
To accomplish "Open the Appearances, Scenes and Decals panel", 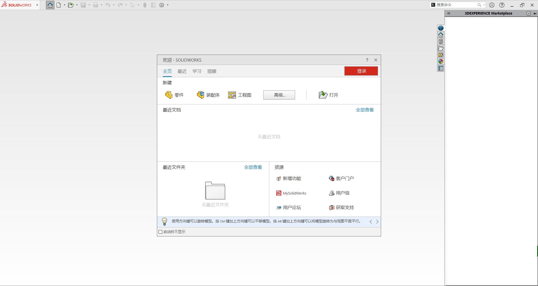I will pyautogui.click(x=441, y=61).
